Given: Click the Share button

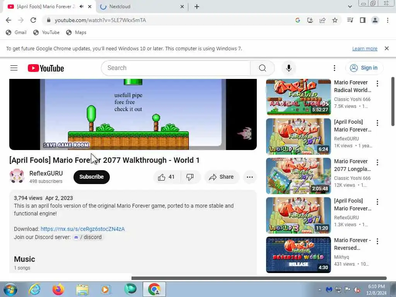Looking at the screenshot, I should point(222,177).
